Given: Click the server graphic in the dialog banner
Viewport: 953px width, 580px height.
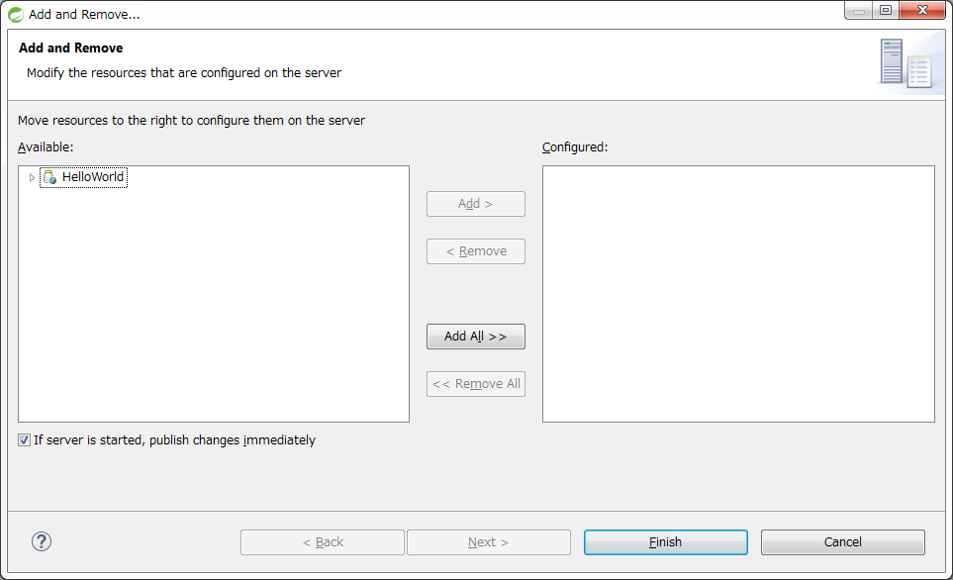Looking at the screenshot, I should coord(904,62).
